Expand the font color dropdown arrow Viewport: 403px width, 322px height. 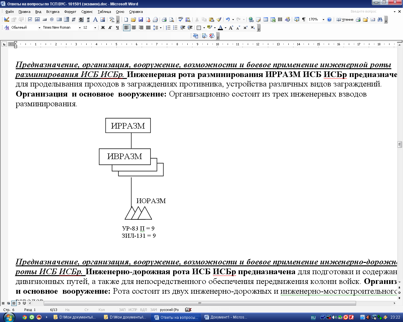point(225,28)
